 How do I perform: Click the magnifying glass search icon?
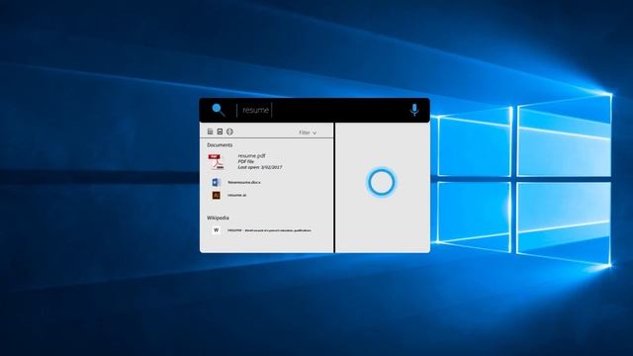click(x=219, y=110)
